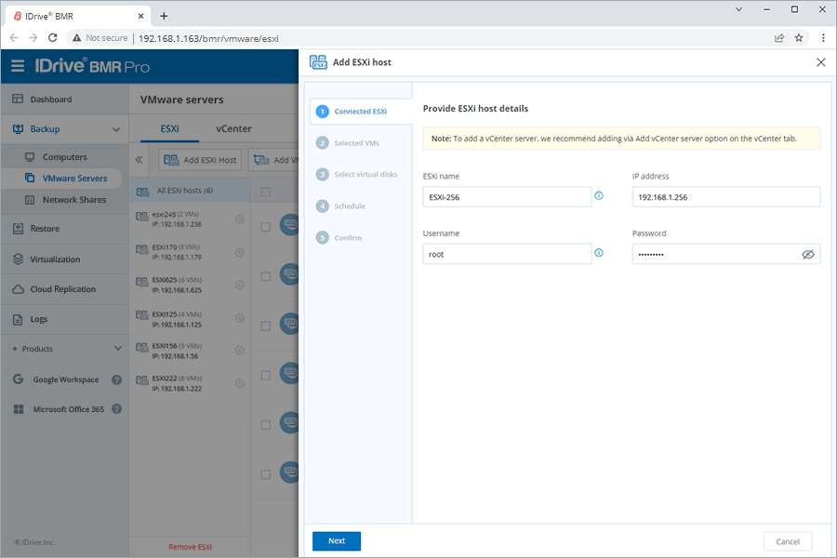Open the Google Workspace help icon
Viewport: 837px width, 558px height.
(116, 379)
